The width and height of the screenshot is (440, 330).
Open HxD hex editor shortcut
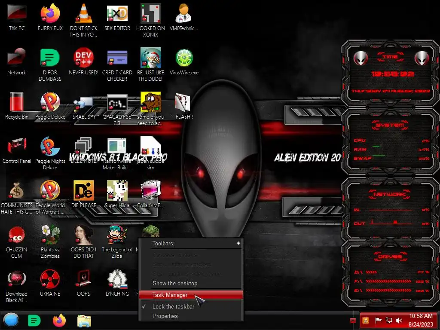pyautogui.click(x=117, y=13)
